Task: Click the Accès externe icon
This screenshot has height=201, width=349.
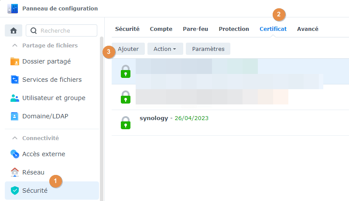Action: 15,154
